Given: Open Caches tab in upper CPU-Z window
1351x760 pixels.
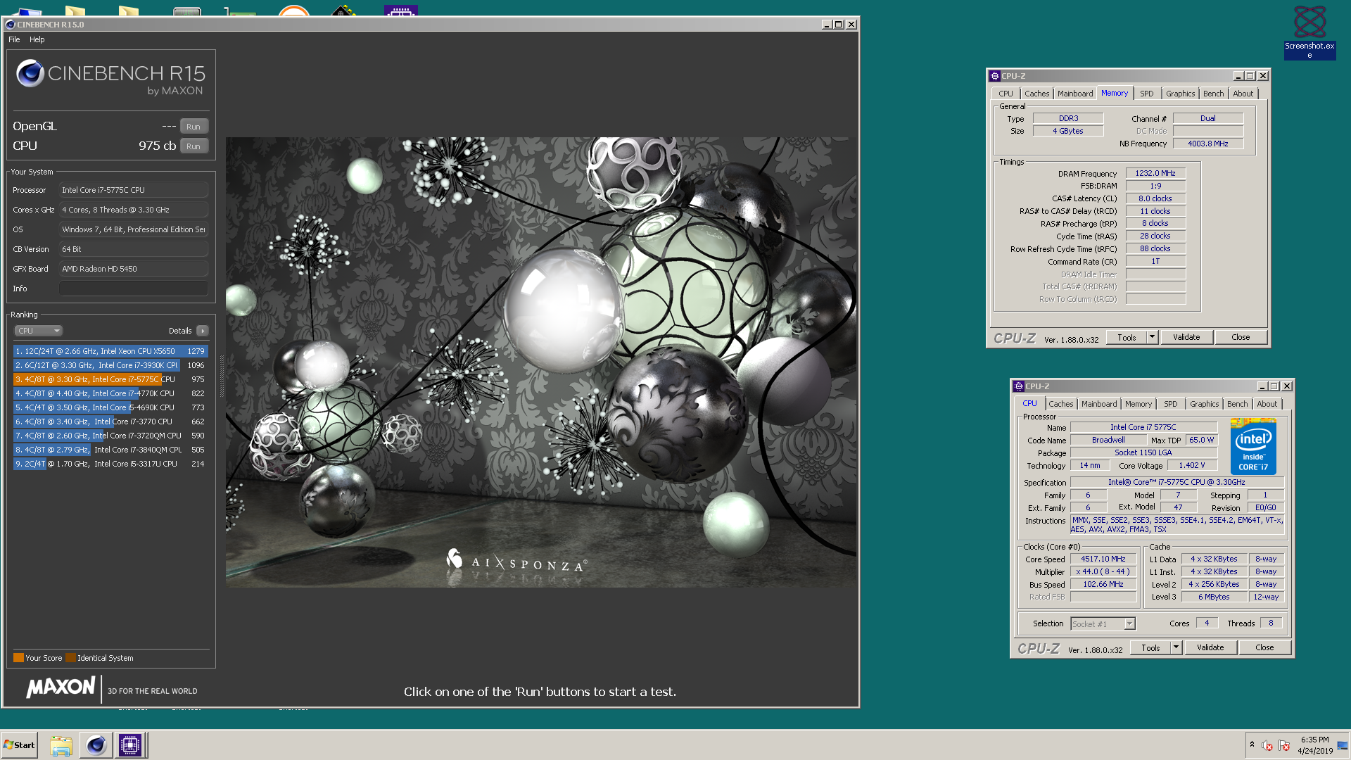Looking at the screenshot, I should point(1036,94).
